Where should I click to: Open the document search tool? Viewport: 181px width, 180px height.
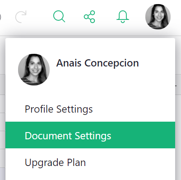(x=59, y=16)
